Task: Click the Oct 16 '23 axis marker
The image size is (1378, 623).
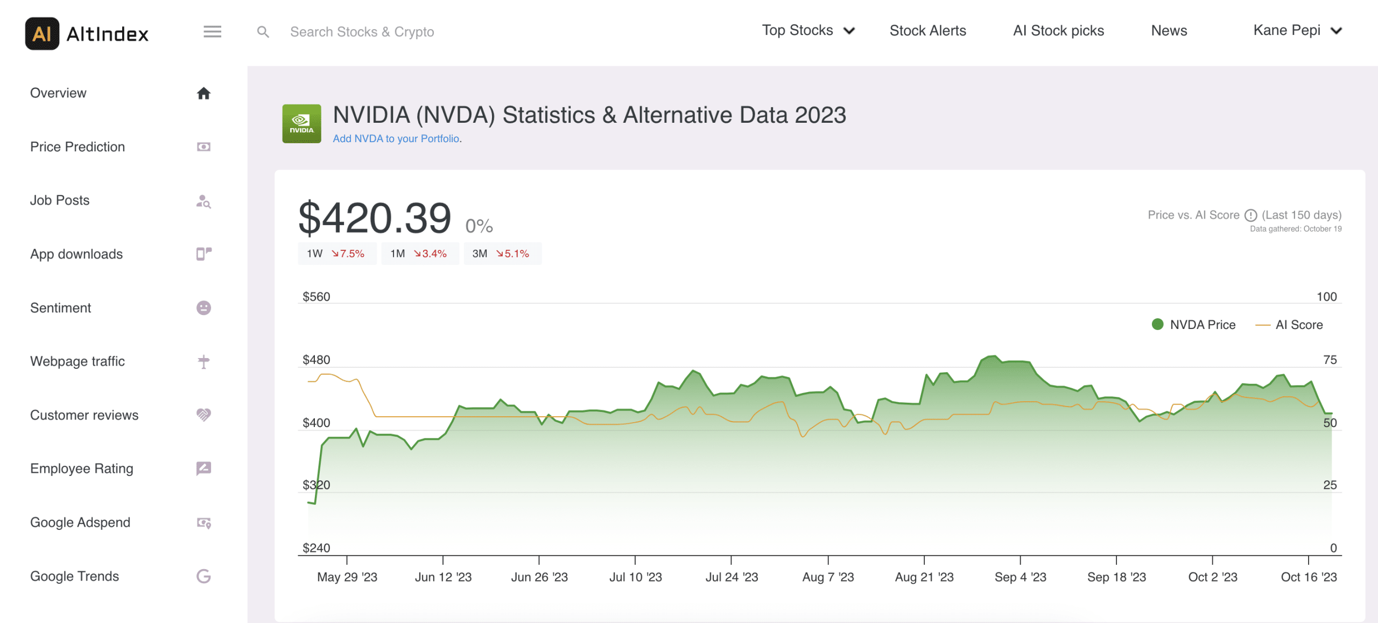Action: tap(1309, 577)
